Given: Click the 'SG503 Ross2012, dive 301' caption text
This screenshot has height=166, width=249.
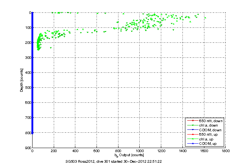Looking at the screenshot, I should [88, 162].
